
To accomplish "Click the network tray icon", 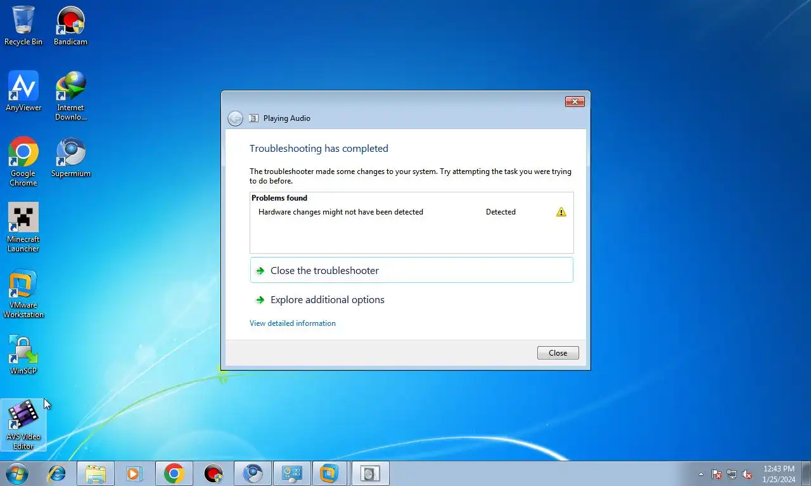I will tap(732, 474).
